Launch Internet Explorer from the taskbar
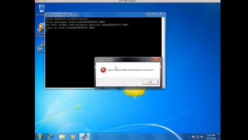The width and height of the screenshot is (248, 140). 51,136
